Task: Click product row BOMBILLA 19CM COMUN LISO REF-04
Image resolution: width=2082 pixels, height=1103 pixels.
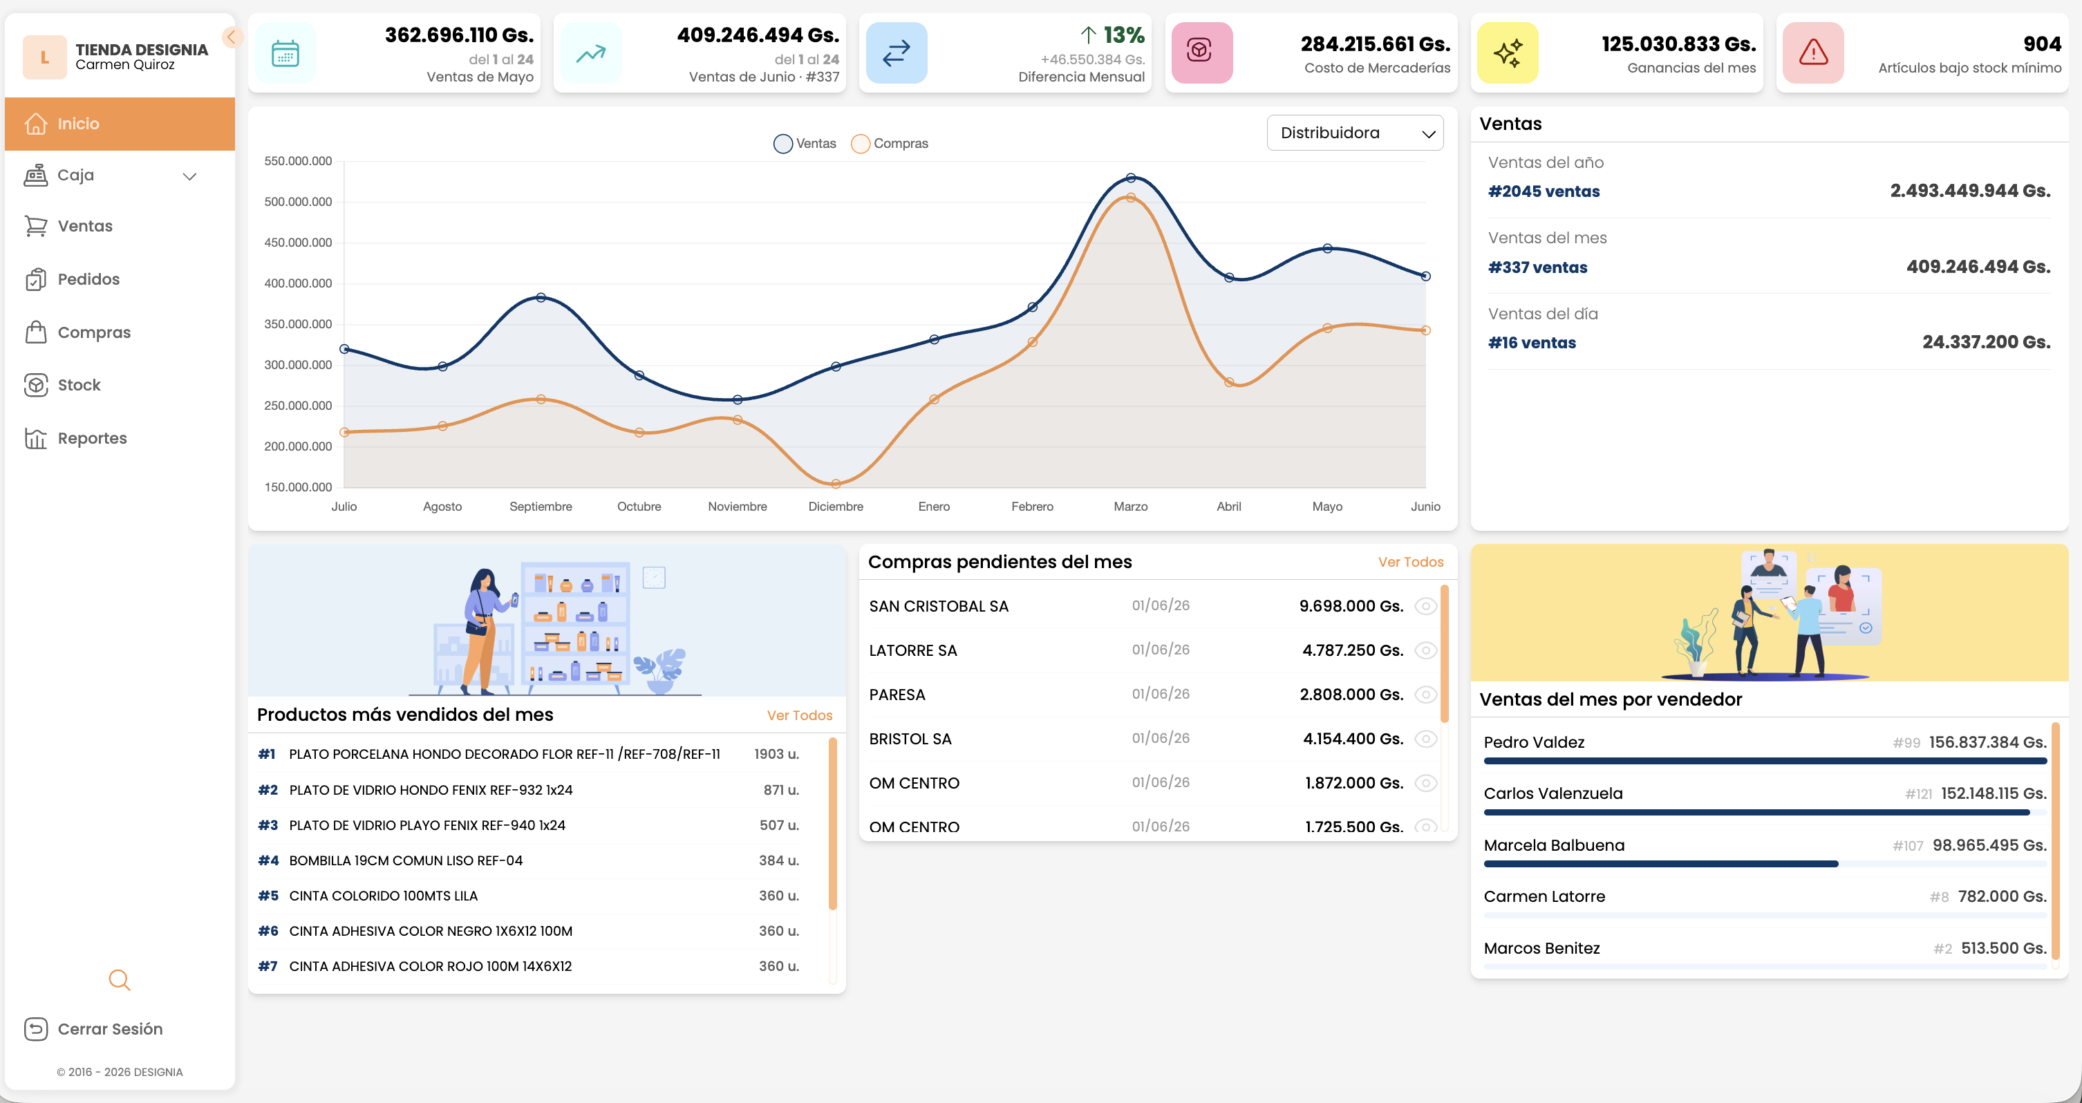Action: 528,860
